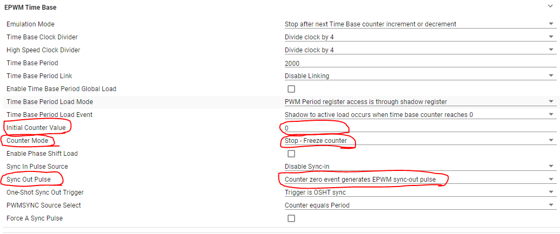Open the Sync In Pulse Source dropdown
The height and width of the screenshot is (234, 560).
pyautogui.click(x=419, y=167)
